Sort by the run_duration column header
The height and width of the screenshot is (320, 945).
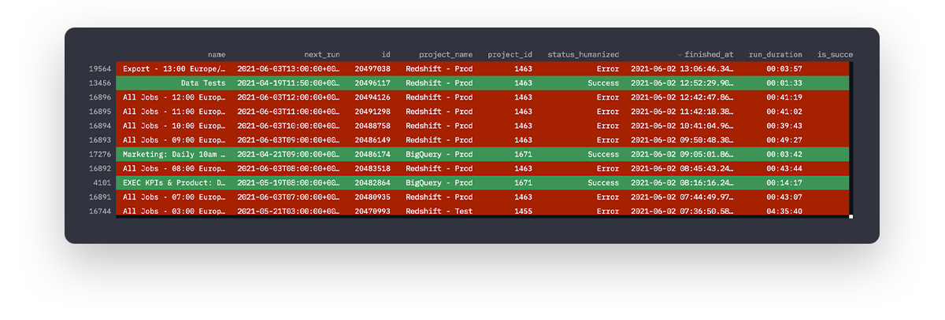point(775,55)
